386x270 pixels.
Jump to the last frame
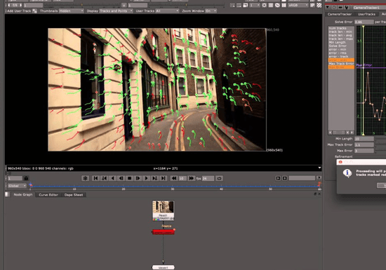click(x=164, y=178)
